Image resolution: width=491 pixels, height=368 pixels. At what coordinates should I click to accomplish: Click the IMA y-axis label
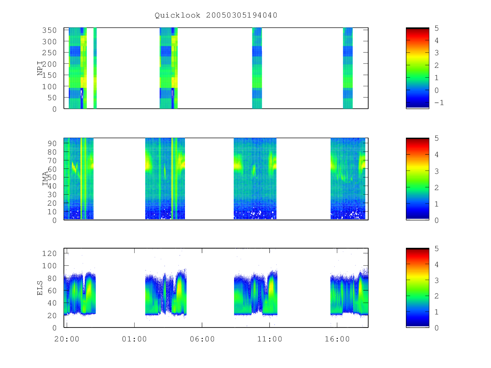point(45,179)
